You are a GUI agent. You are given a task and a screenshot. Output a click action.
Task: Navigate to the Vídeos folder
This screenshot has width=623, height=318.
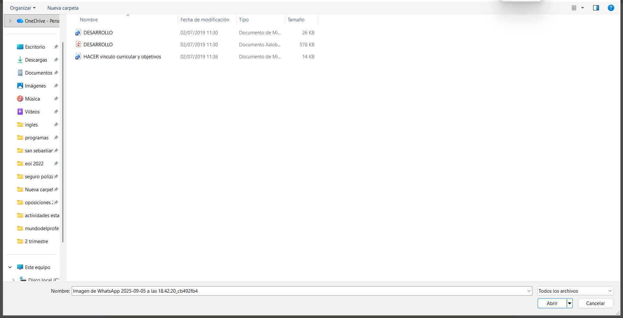point(32,112)
